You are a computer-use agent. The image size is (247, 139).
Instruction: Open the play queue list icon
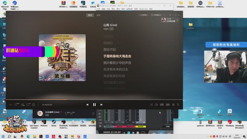178,105
